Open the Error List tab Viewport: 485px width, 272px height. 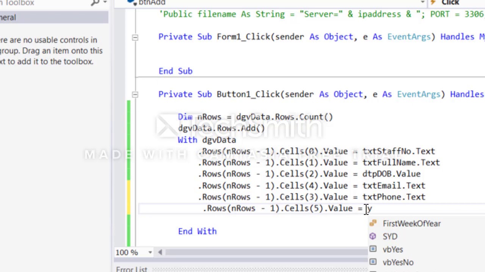click(x=131, y=269)
